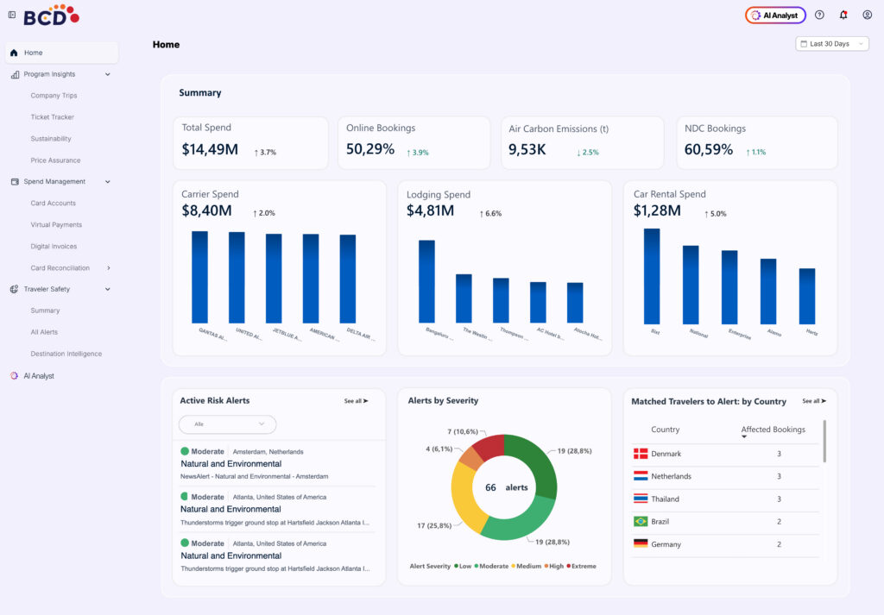Click the Thailand flag icon
The width and height of the screenshot is (884, 615).
click(641, 499)
